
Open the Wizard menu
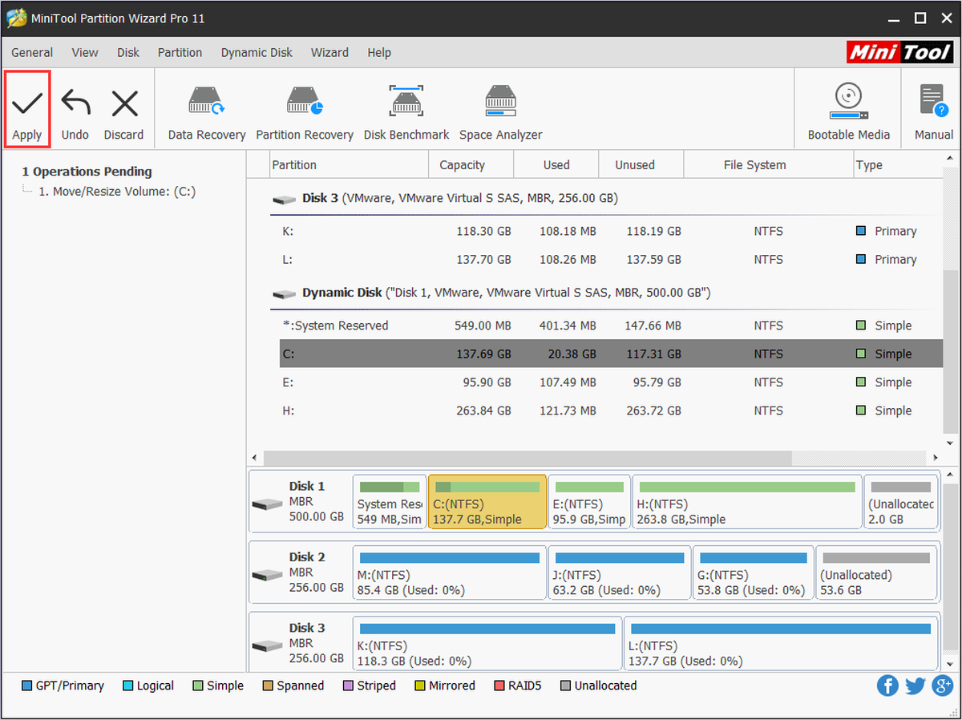(x=329, y=52)
